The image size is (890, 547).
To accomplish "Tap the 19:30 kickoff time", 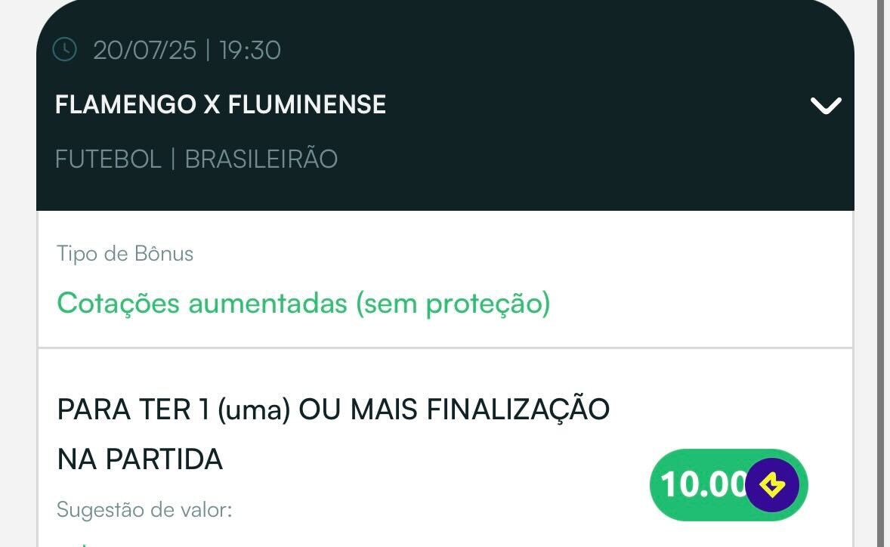I will pyautogui.click(x=249, y=51).
